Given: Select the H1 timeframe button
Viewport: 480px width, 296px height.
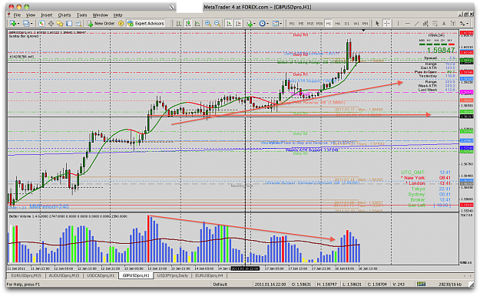Looking at the screenshot, I should point(329,23).
